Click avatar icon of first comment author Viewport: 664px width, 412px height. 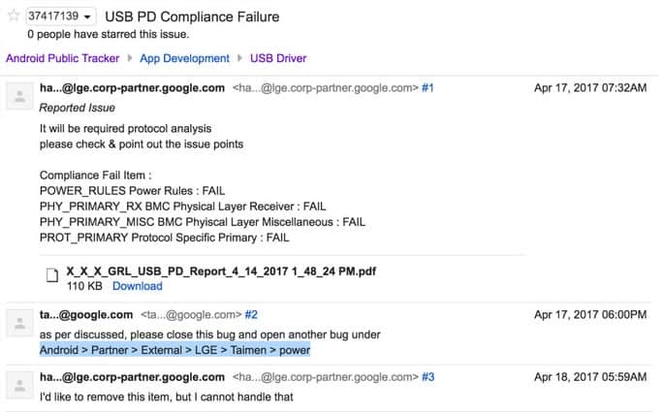pyautogui.click(x=19, y=96)
